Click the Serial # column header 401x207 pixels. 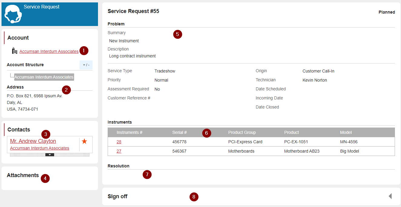coord(180,132)
